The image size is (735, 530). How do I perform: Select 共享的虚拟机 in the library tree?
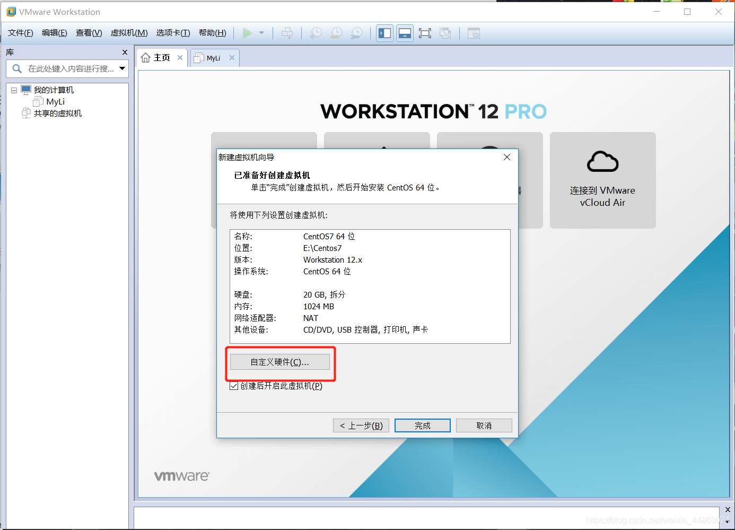(58, 114)
